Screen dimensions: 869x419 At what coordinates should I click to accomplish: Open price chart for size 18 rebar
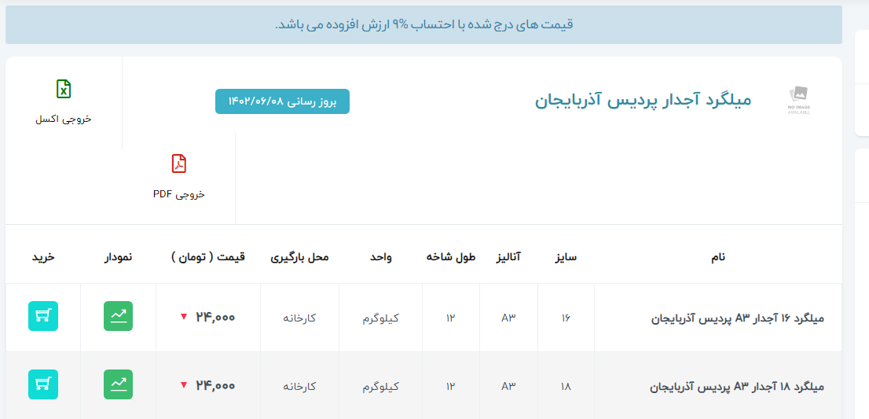click(x=118, y=384)
